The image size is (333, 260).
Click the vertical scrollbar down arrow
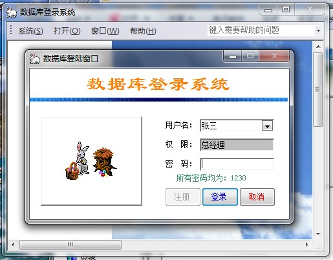pyautogui.click(x=318, y=233)
